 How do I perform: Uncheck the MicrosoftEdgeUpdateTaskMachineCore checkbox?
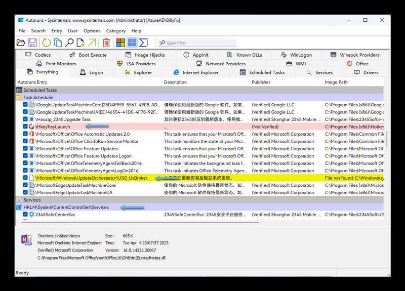(25, 185)
